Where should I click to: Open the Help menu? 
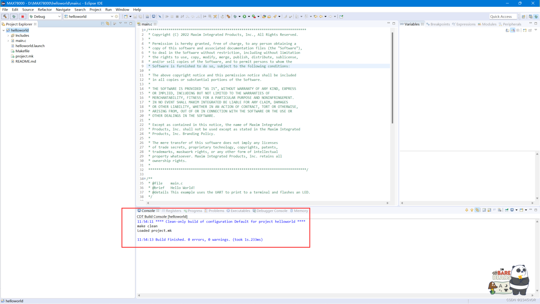[x=137, y=10]
